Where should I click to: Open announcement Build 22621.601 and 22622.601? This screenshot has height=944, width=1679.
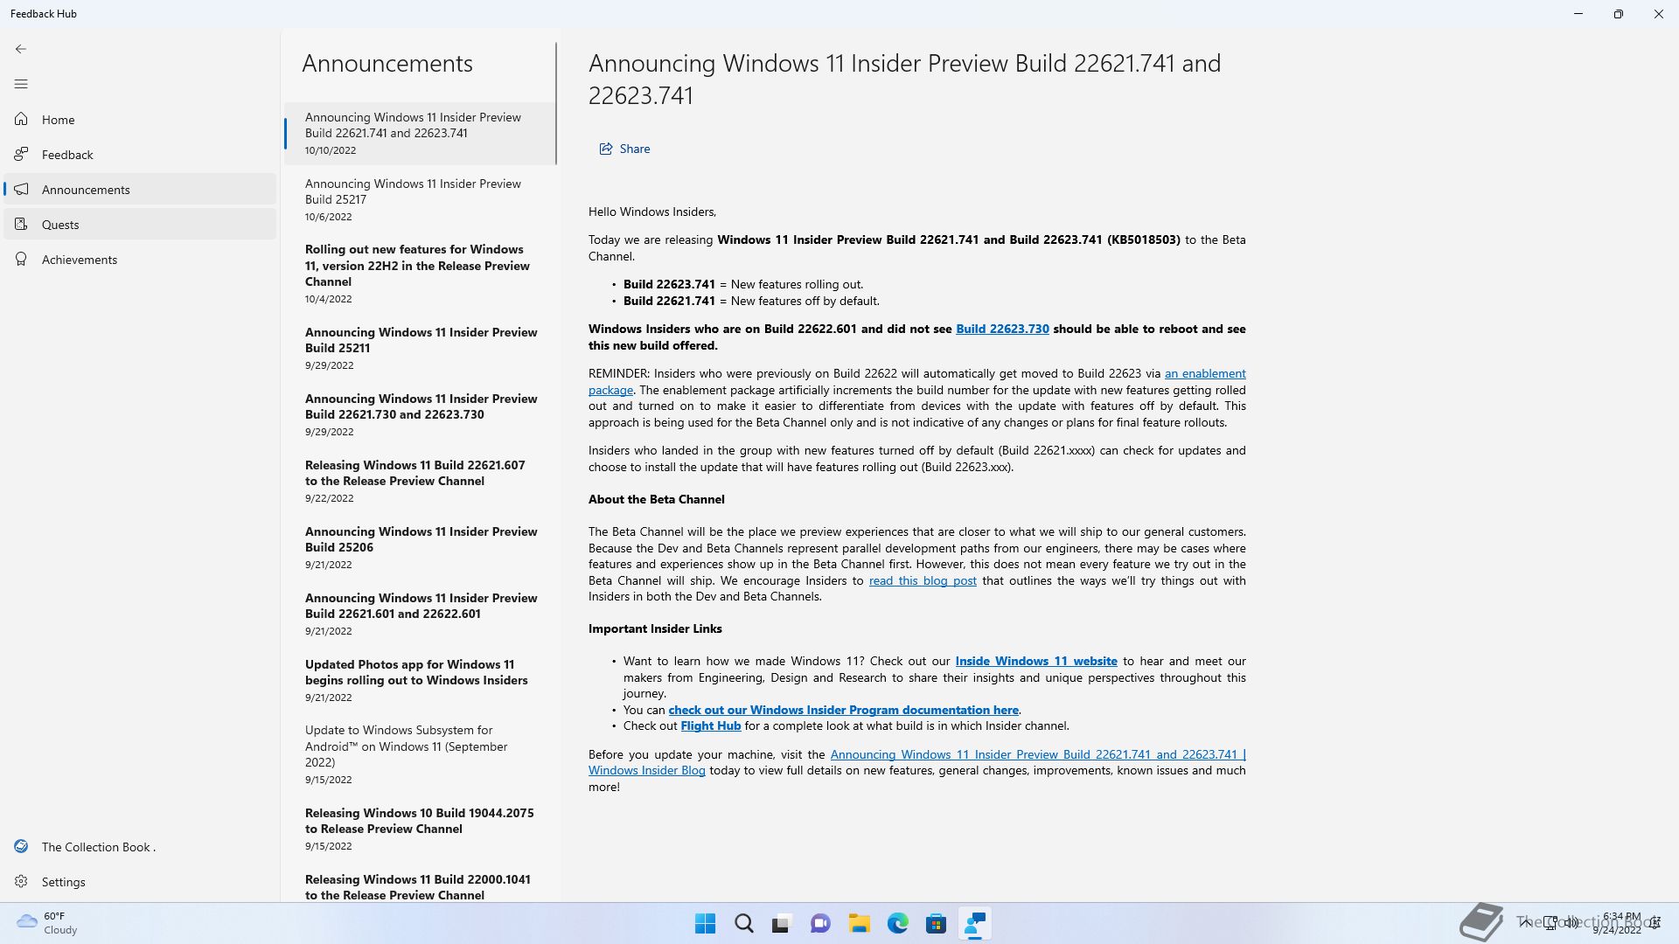click(x=420, y=614)
